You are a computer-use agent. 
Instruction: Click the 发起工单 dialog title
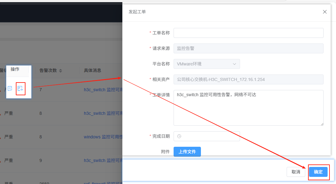[x=137, y=12]
